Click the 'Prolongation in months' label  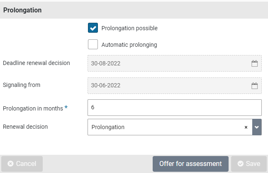[33, 108]
